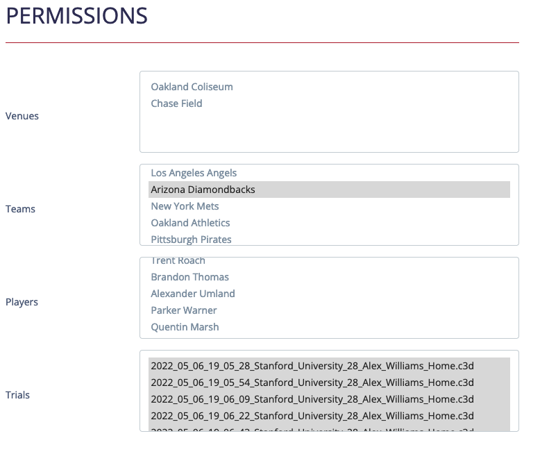Click the Players field label
The height and width of the screenshot is (454, 540).
22,302
